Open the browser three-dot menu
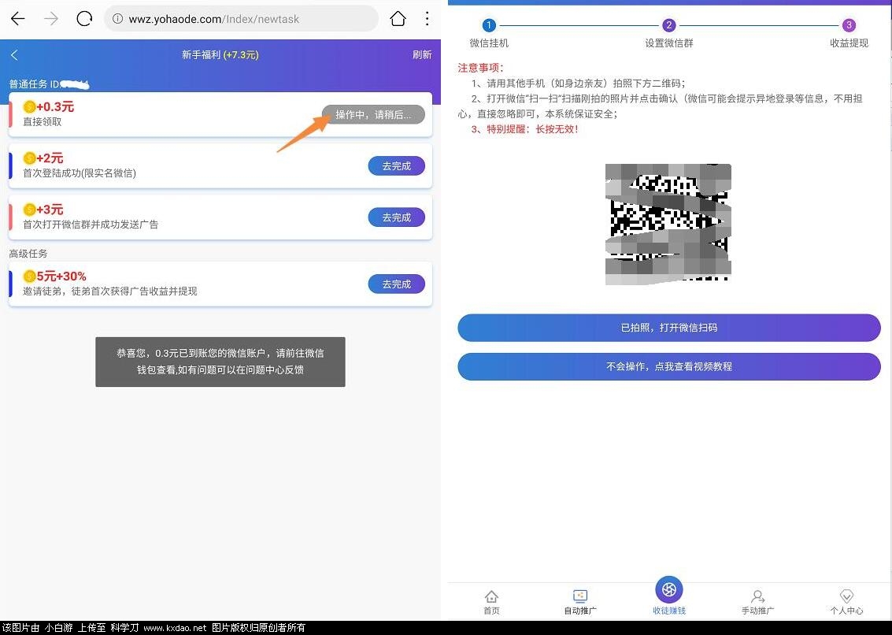 pos(427,19)
